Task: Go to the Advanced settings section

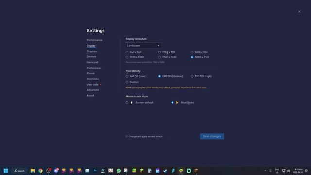Action: point(93,90)
